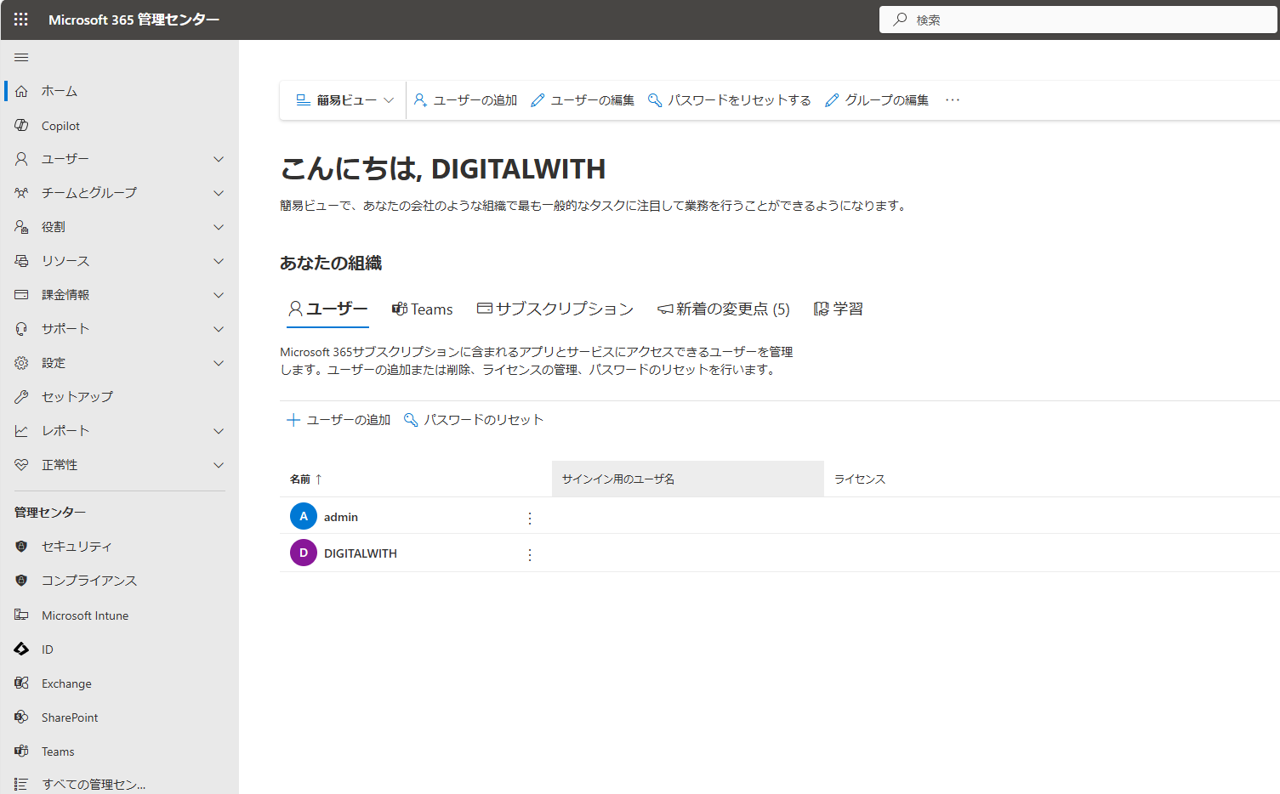The image size is (1280, 794).
Task: Click the ユーザー person icon in sidebar
Action: pos(21,159)
